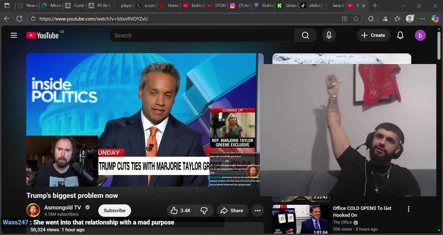Open the YouTube guide hamburger menu
443x235 pixels.
pos(14,35)
